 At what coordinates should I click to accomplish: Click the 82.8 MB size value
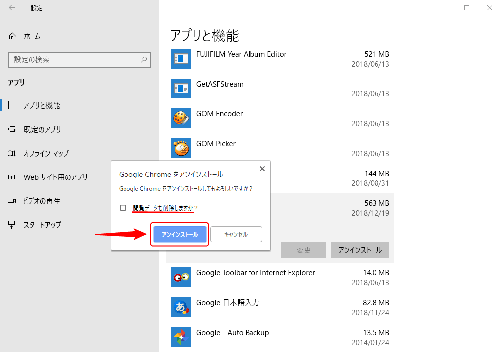point(376,303)
